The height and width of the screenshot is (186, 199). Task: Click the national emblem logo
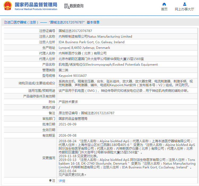click(7, 6)
